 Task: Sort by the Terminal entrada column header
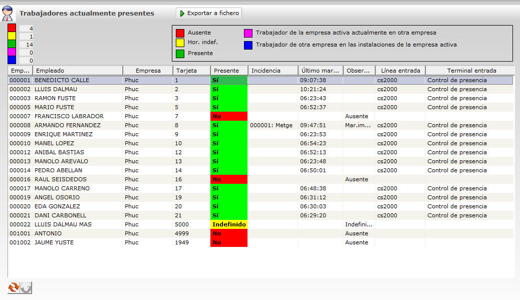(x=470, y=71)
